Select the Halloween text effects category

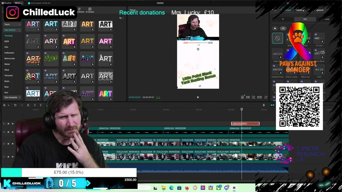click(x=9, y=53)
